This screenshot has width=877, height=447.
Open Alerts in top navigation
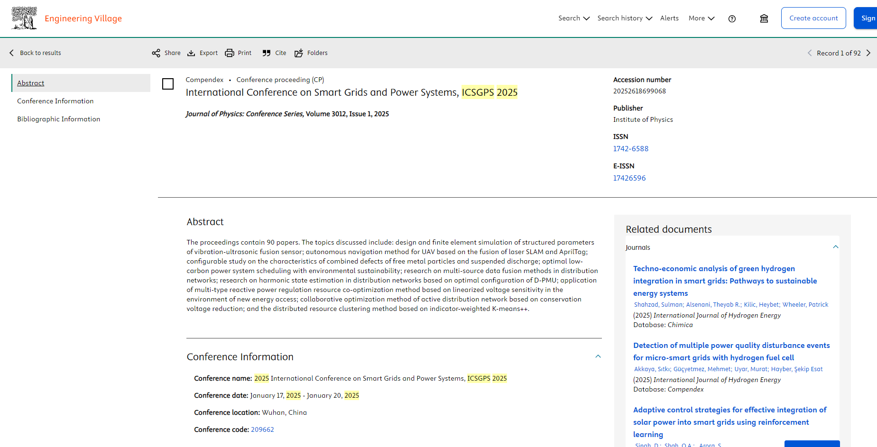(669, 18)
